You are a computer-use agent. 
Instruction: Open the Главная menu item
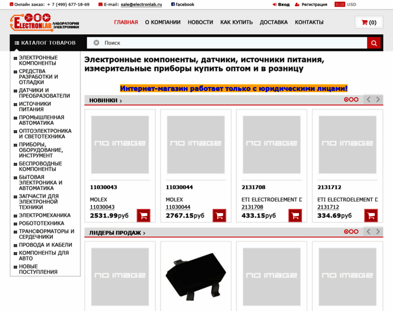click(x=126, y=22)
